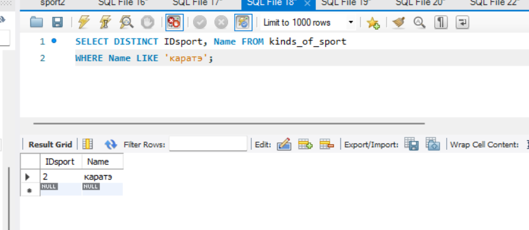This screenshot has height=230, width=529.
Task: Toggle the auto-commit mode icon
Action: (x=243, y=23)
